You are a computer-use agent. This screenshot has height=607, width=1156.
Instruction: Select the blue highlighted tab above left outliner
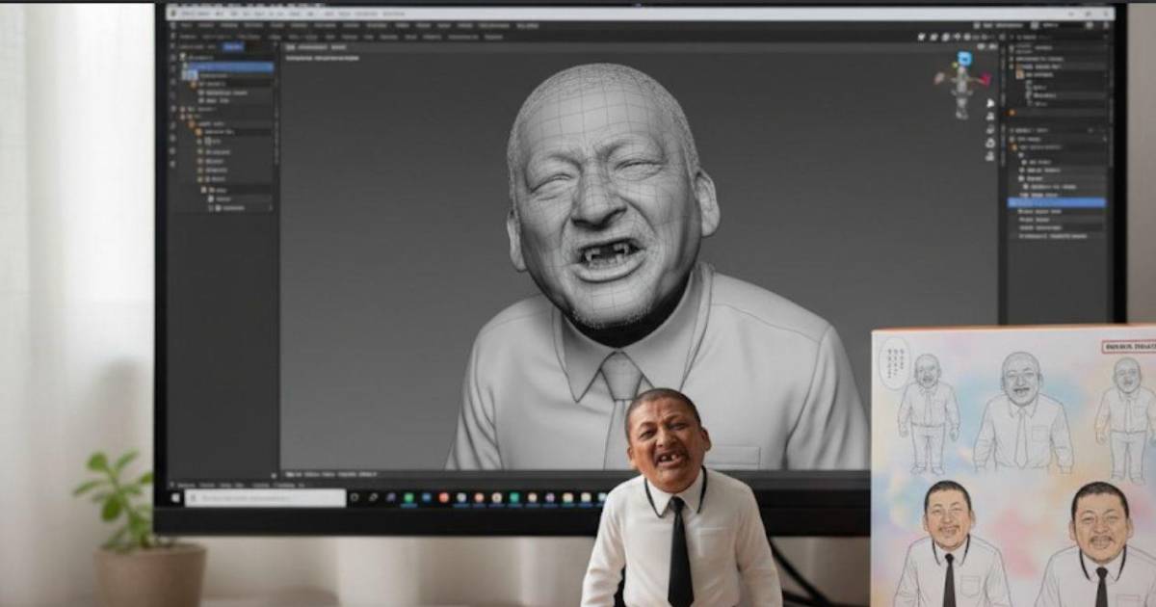(x=232, y=46)
